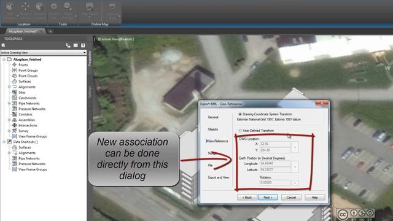Click the Back button in Export KML
The height and width of the screenshot is (221, 393).
(247, 198)
